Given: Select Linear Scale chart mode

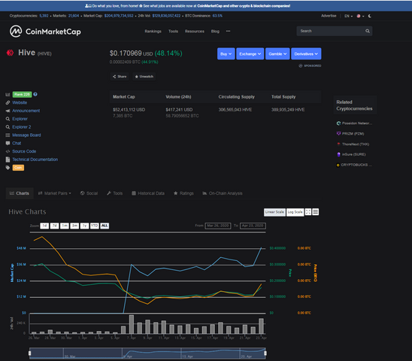Looking at the screenshot, I should click(x=274, y=212).
